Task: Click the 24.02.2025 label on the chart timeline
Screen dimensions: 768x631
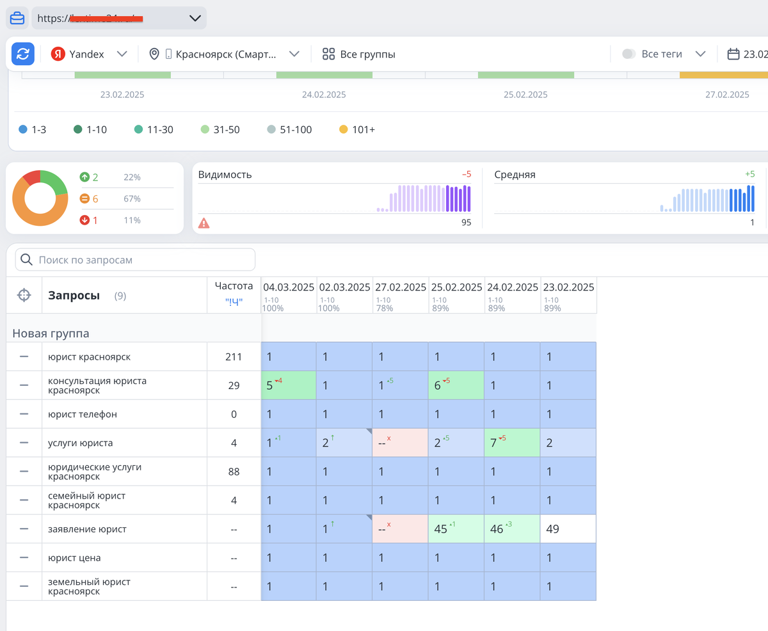Action: pos(324,95)
